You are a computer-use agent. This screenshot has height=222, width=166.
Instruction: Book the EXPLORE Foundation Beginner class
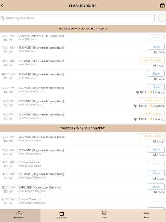point(156,186)
